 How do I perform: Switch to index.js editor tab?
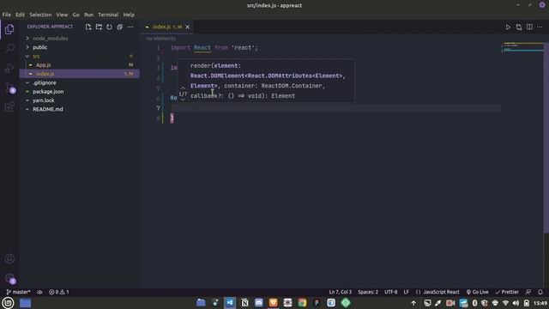166,27
